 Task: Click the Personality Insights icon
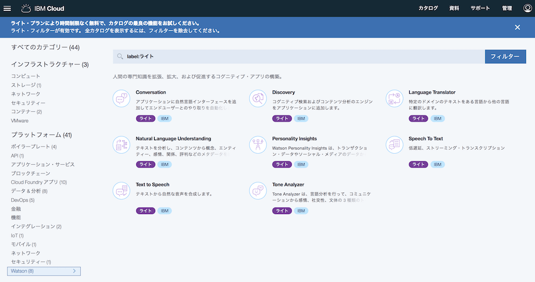[258, 145]
